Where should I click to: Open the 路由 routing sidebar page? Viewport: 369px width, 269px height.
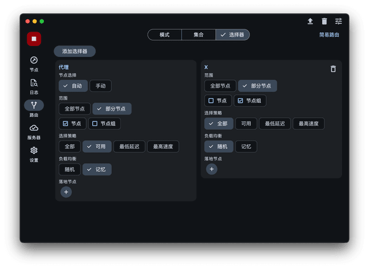pyautogui.click(x=34, y=109)
